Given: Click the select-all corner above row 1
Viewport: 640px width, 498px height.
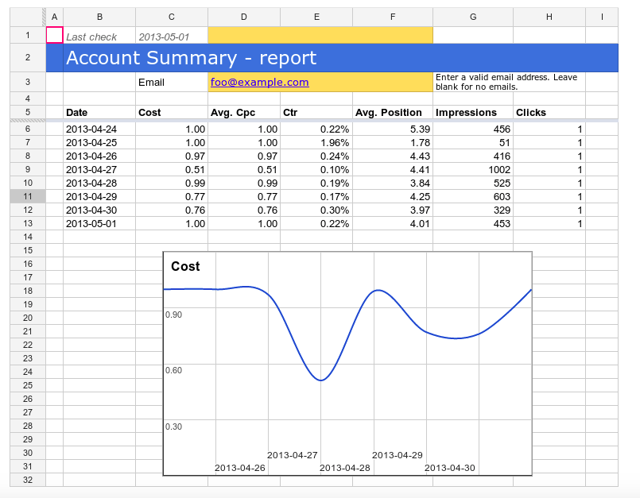Looking at the screenshot, I should click(28, 17).
